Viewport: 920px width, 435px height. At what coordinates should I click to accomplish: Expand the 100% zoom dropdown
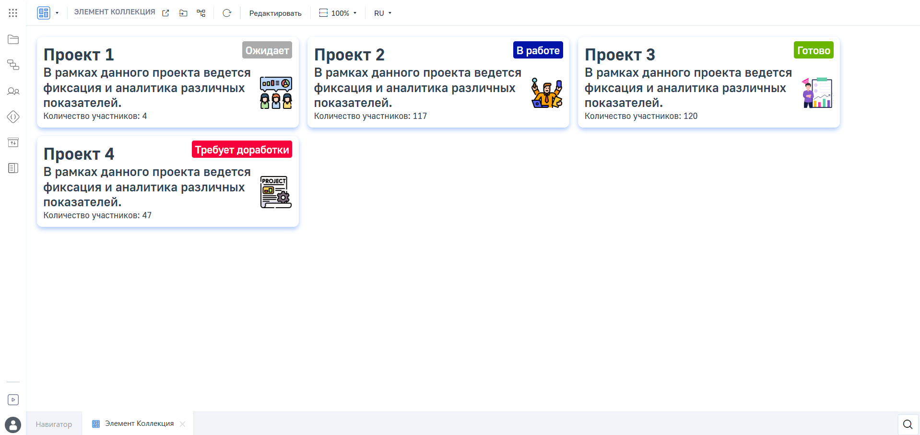tap(338, 13)
